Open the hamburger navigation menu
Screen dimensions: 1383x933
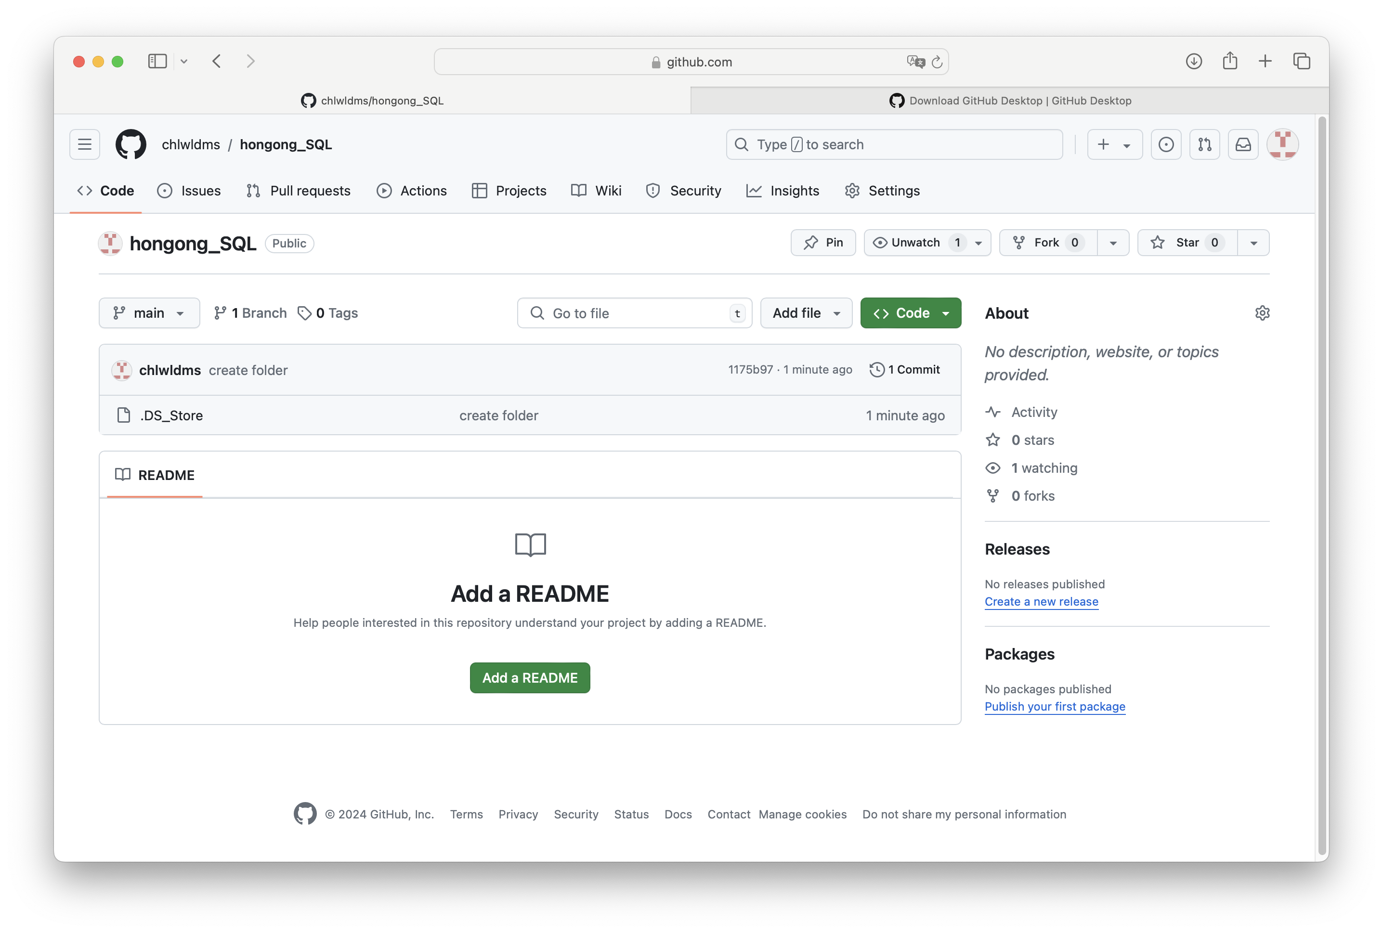[84, 144]
